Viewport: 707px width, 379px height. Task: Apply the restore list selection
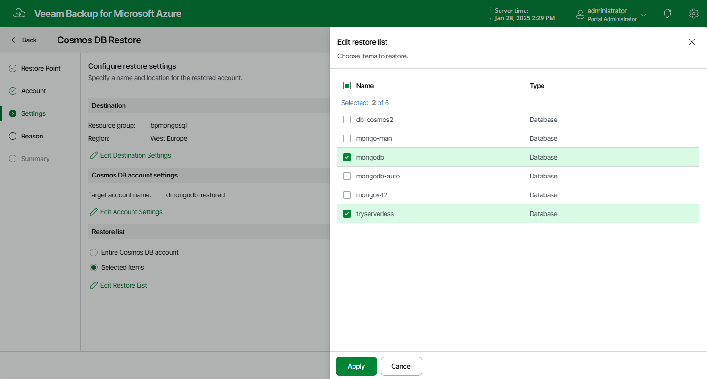pos(356,366)
